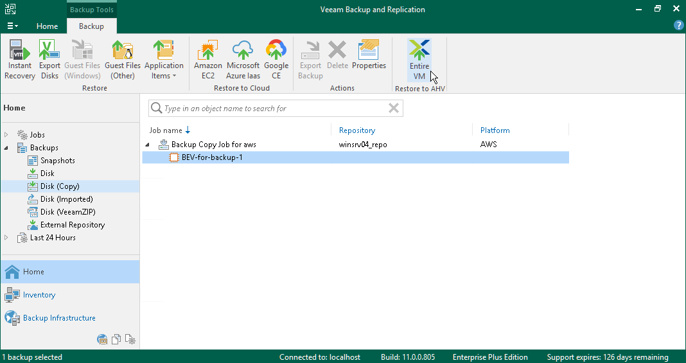Screen dimensions: 686x363
Task: Restore to Google CE
Action: click(x=276, y=60)
